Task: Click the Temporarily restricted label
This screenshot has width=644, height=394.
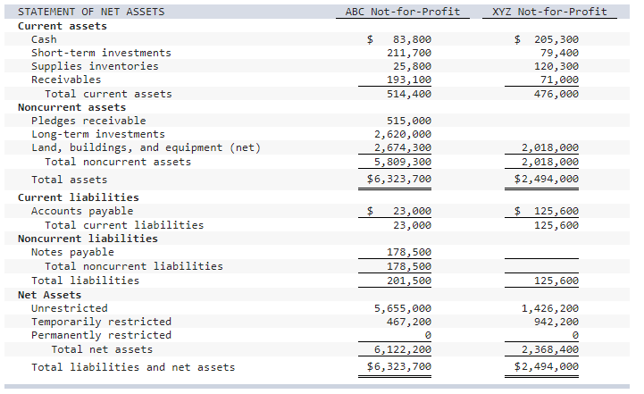Action: (102, 322)
